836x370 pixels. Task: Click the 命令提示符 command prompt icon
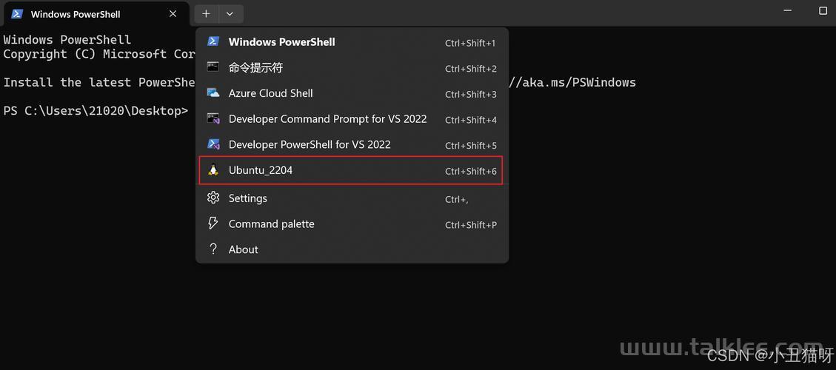coord(213,67)
